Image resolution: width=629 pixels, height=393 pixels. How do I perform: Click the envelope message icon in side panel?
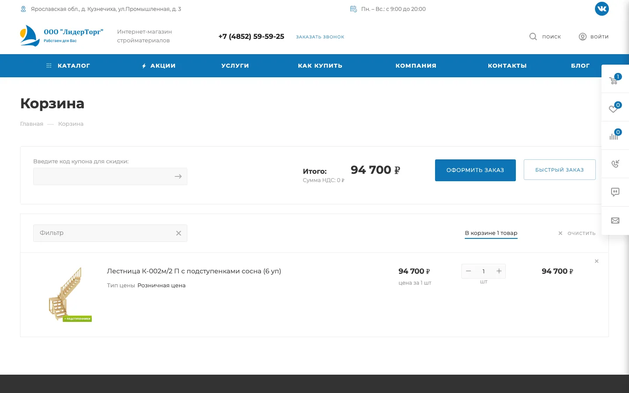pyautogui.click(x=615, y=221)
